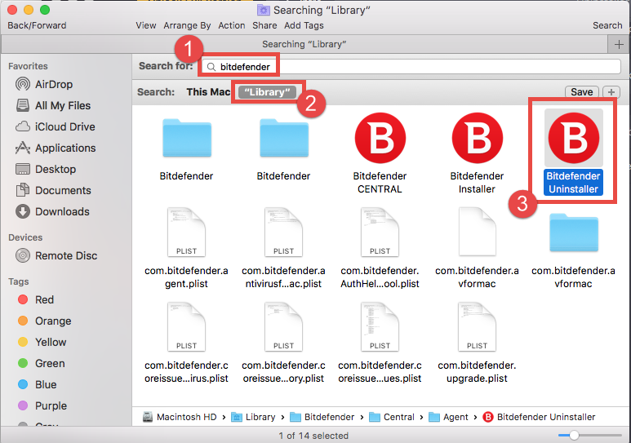This screenshot has width=631, height=443.
Task: Select Bitdefender Uninstaller app icon
Action: tap(574, 138)
